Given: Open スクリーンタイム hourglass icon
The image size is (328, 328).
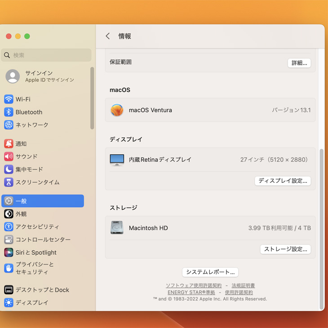Looking at the screenshot, I should tap(9, 182).
